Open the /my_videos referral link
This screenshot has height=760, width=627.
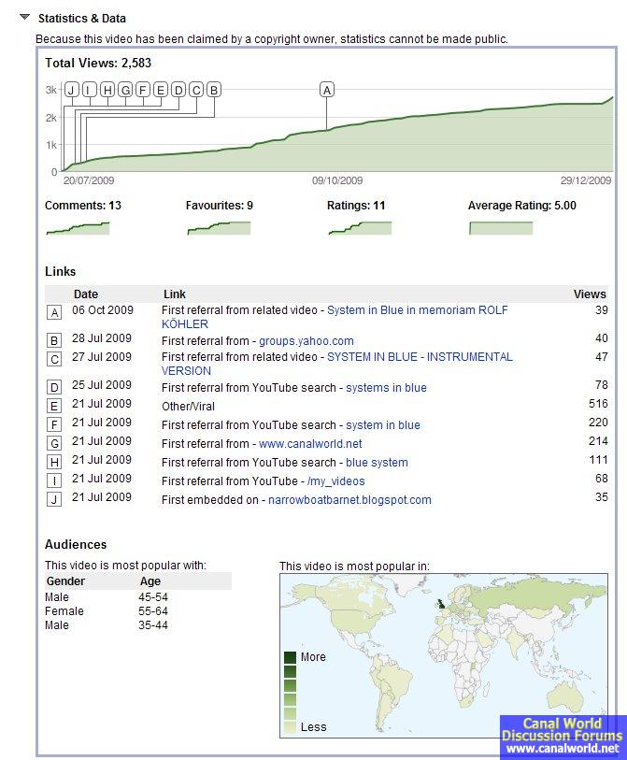tap(335, 481)
